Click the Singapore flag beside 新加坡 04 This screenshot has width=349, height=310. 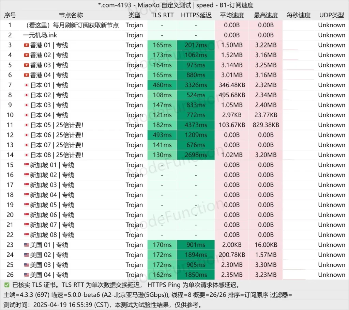[x=27, y=195]
